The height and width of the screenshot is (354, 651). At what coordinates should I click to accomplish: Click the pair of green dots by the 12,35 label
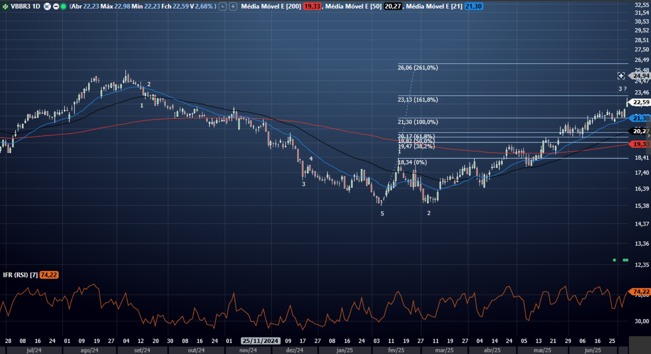point(625,260)
